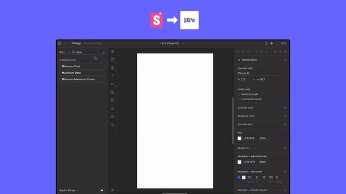Open the options menu next to project title
Screen dimensions: 346x194
[183, 43]
